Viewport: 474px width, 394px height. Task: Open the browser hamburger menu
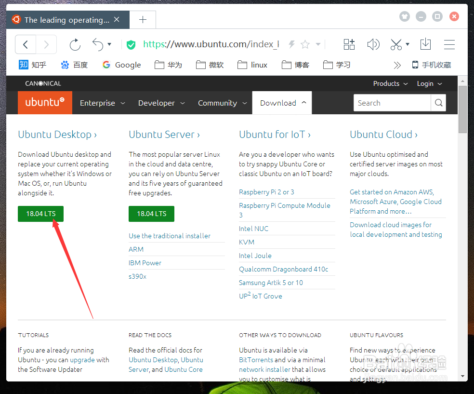click(x=449, y=44)
